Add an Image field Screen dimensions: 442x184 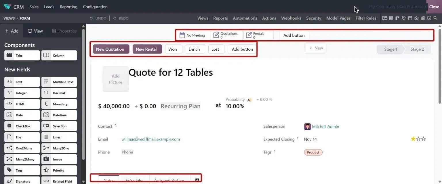(59, 159)
